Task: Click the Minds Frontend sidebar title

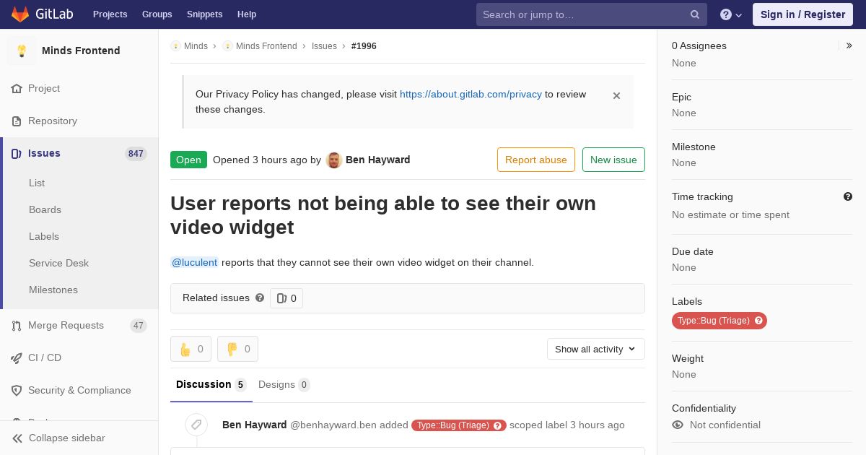Action: [x=81, y=51]
